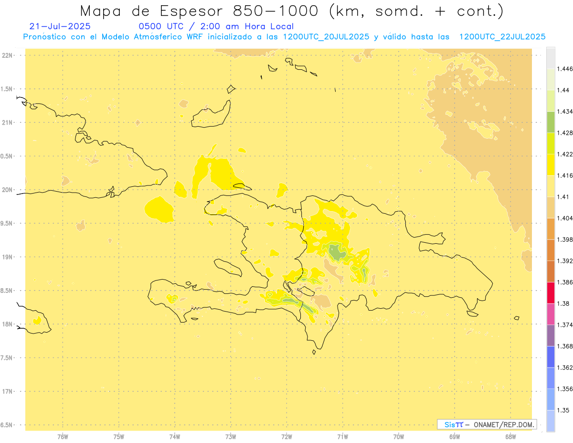This screenshot has height=443, width=573.
Task: Click the latitude label "7.5N"
Action: [7, 358]
